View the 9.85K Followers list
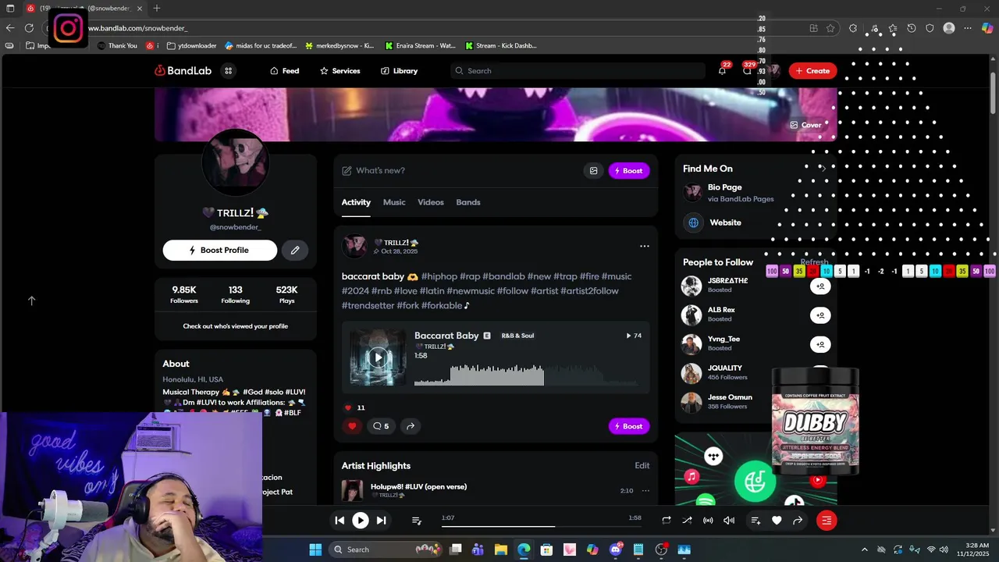The image size is (999, 562). 184,294
